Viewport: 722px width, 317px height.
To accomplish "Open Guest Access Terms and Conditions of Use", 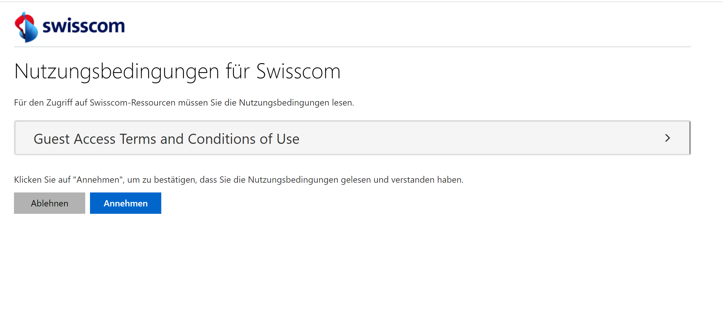I will [352, 138].
